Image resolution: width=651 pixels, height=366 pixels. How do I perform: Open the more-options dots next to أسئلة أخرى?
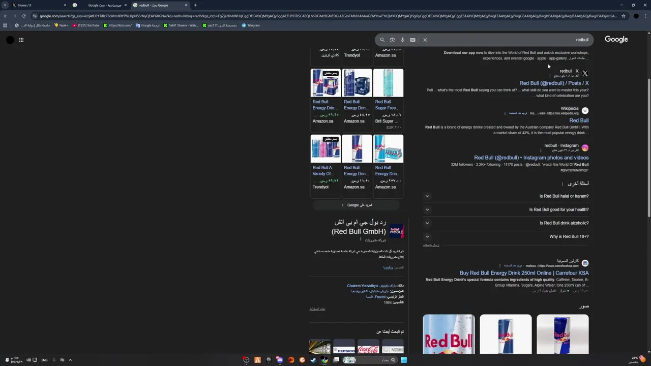tap(563, 184)
